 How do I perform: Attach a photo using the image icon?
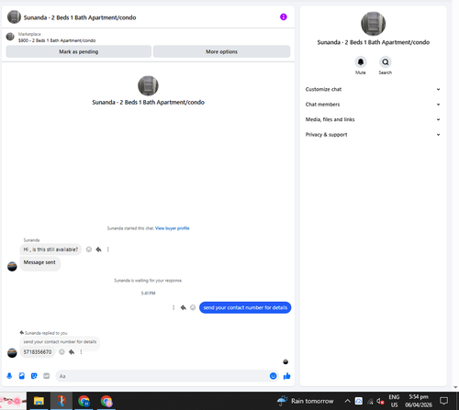[22, 376]
